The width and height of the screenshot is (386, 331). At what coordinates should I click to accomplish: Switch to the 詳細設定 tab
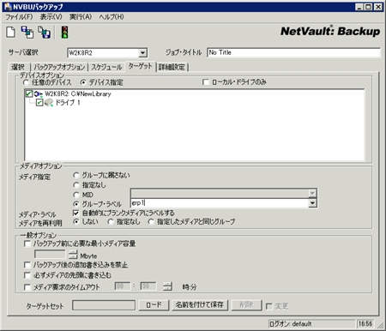(172, 67)
